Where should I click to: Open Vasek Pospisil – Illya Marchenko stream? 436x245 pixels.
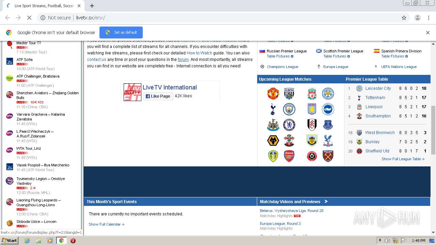(43, 165)
